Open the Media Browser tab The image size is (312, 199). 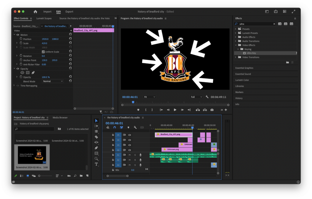pos(60,118)
